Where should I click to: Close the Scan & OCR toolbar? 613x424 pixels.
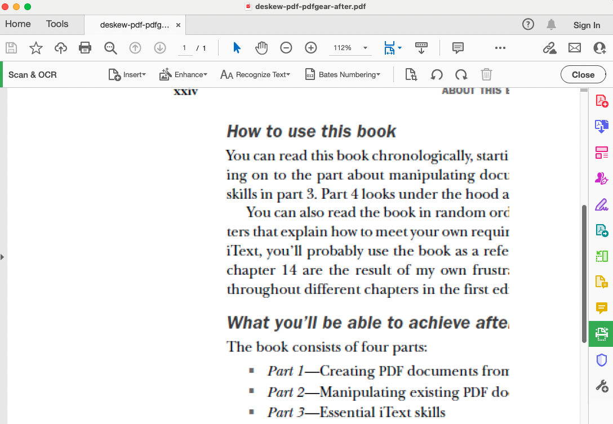[x=583, y=75]
